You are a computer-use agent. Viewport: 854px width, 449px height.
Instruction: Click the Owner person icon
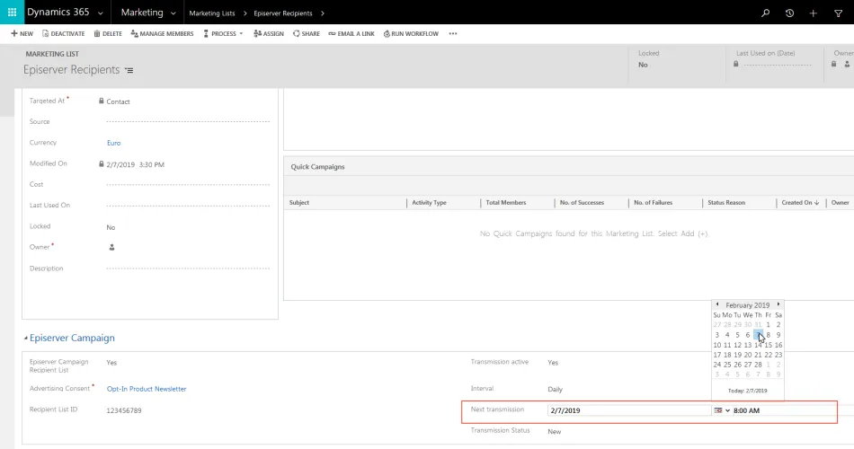pos(111,247)
